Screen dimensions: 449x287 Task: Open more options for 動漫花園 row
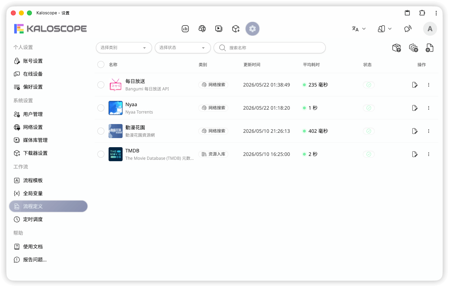429,131
